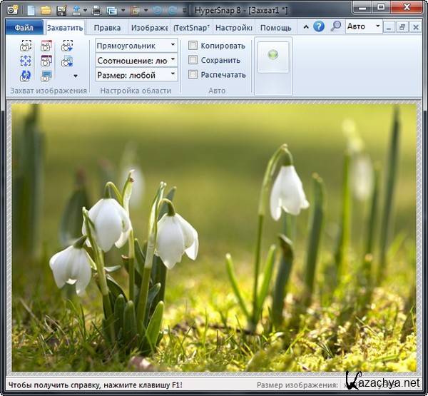
Task: Toggle the Сохранить checkbox
Action: [193, 60]
